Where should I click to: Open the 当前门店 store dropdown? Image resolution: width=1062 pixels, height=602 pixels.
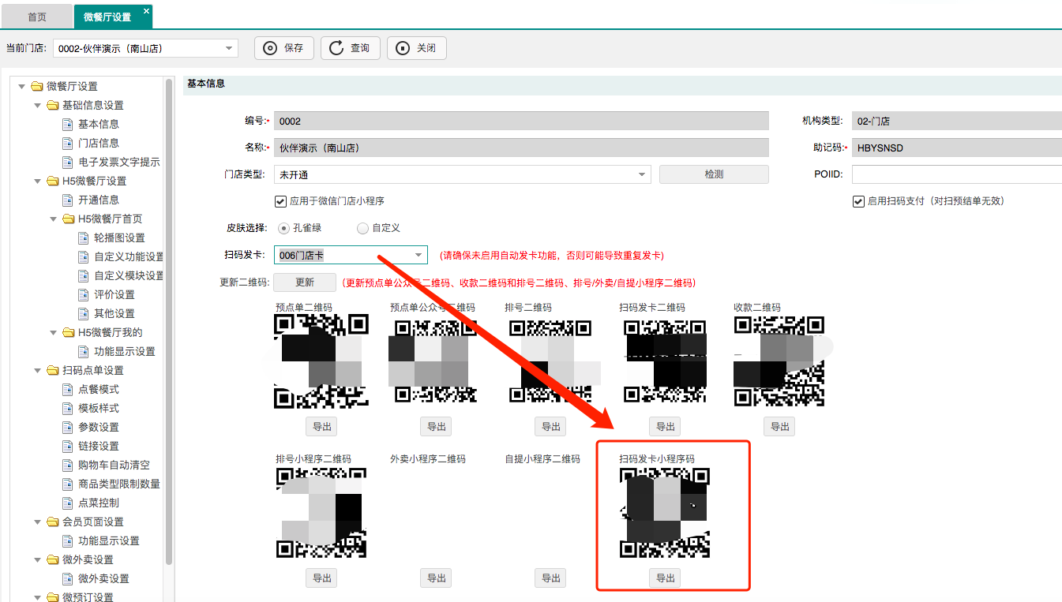pyautogui.click(x=229, y=48)
